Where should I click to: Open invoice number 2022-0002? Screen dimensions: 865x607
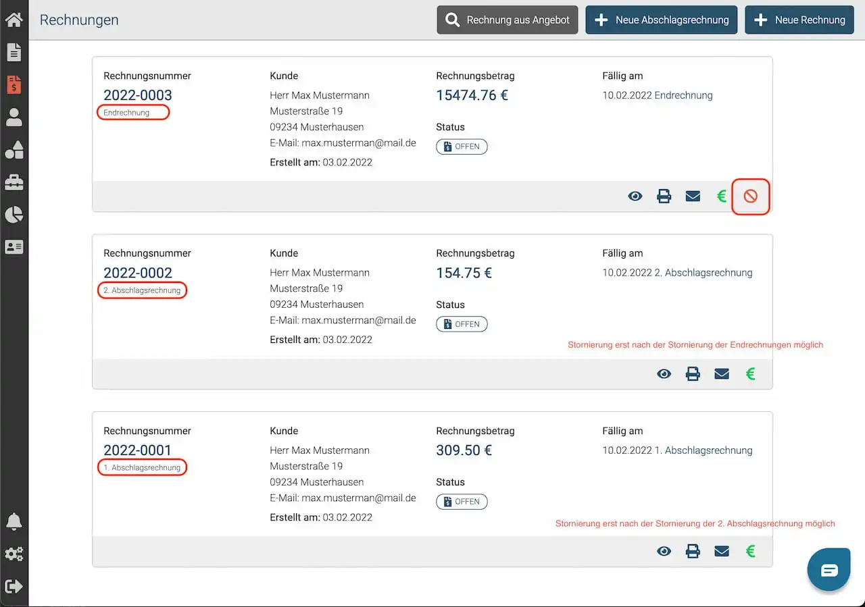[x=138, y=273]
